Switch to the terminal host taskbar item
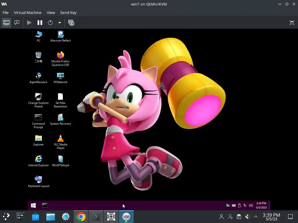 96,216
